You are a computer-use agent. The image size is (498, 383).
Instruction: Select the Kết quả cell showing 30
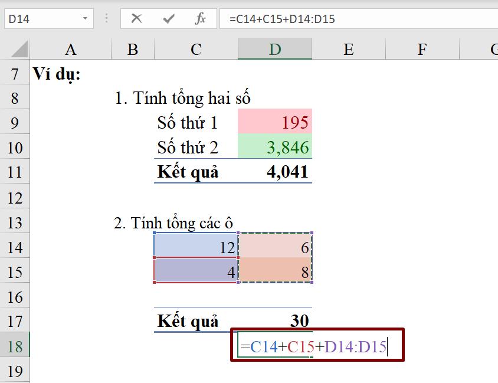click(274, 321)
